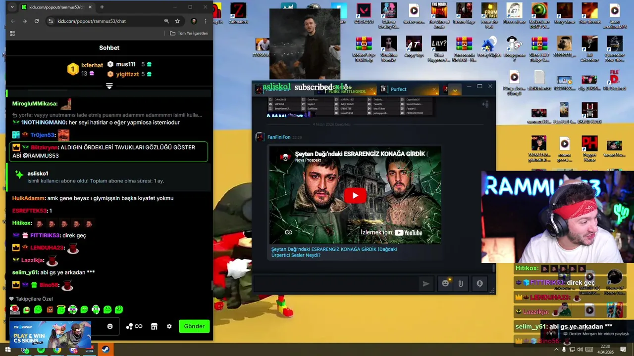
Task: Open channel points infinity icon in Kick chat
Action: point(138,326)
